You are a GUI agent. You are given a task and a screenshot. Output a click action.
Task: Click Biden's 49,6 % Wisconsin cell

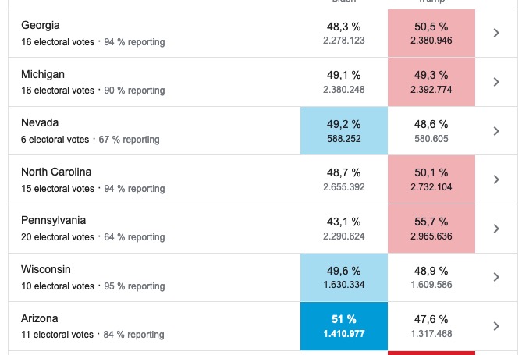point(343,277)
